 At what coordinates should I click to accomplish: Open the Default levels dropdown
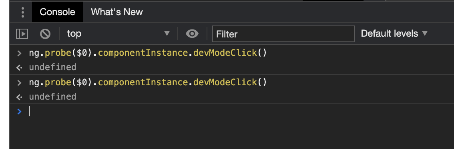pyautogui.click(x=394, y=34)
